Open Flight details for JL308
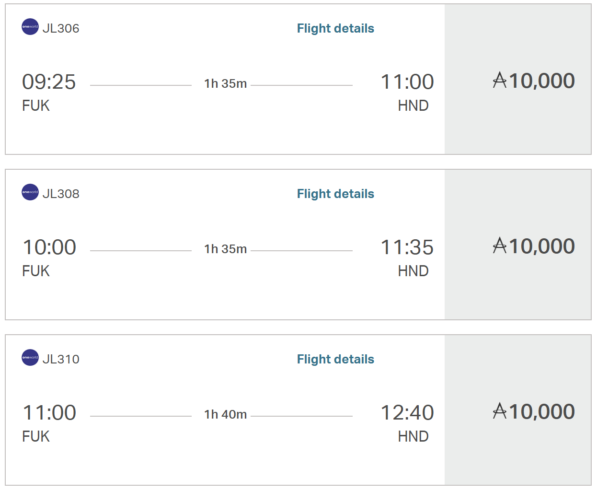Image resolution: width=597 pixels, height=491 pixels. [335, 194]
